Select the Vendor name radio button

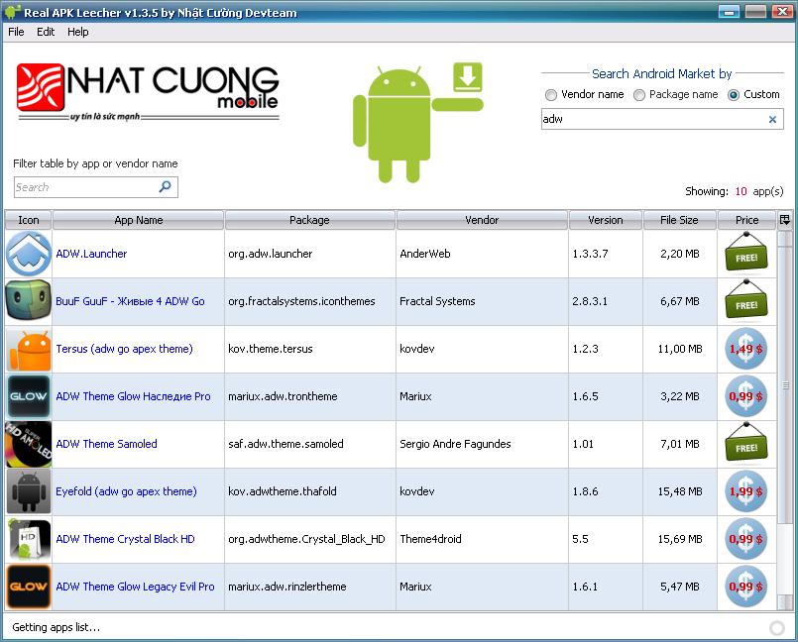click(x=550, y=95)
